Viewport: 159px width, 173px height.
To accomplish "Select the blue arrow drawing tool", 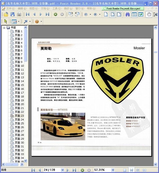I will [26, 21].
